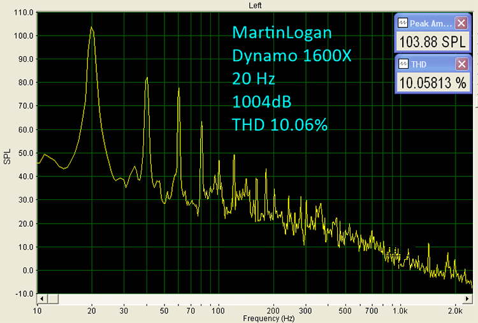Screen dimensions: 478x323
Task: Click the MartinLogan annotation text
Action: tap(282, 33)
